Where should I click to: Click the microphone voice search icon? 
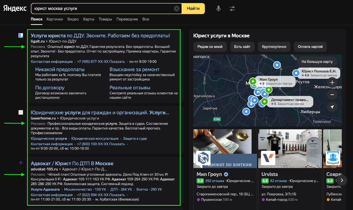(218, 9)
